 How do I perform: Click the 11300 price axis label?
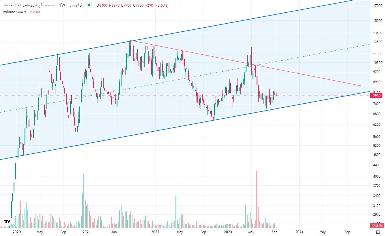click(377, 54)
